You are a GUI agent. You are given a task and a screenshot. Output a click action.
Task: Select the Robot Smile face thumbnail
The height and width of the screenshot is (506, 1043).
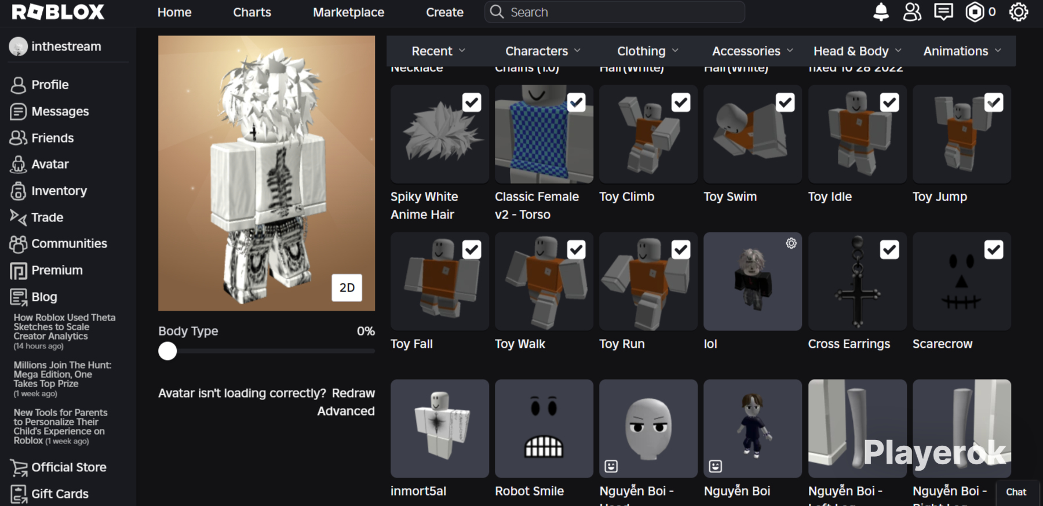pos(544,429)
